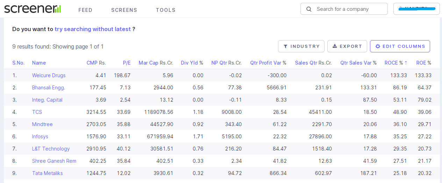Click the search magnifier icon

tap(309, 9)
